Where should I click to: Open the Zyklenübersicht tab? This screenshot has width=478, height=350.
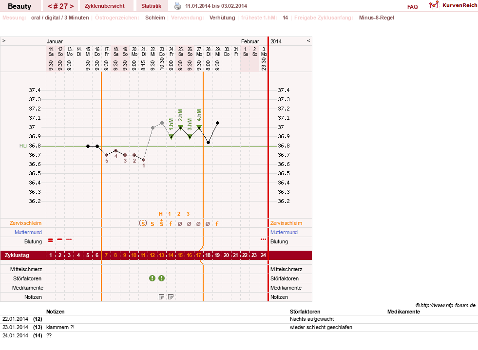click(x=105, y=6)
